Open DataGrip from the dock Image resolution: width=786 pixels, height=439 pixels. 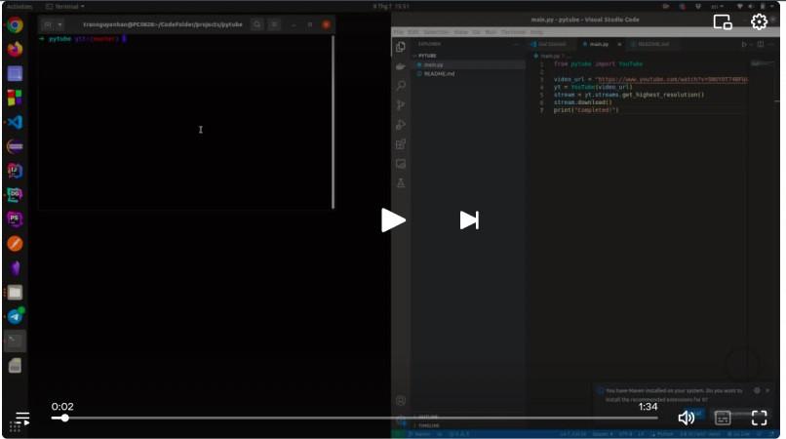[15, 195]
